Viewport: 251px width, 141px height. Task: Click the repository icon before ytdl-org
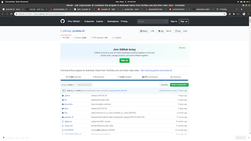pos(61,31)
